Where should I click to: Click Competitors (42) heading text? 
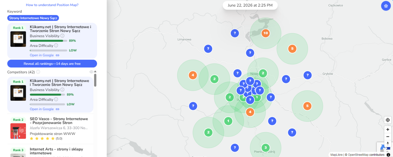point(21,72)
